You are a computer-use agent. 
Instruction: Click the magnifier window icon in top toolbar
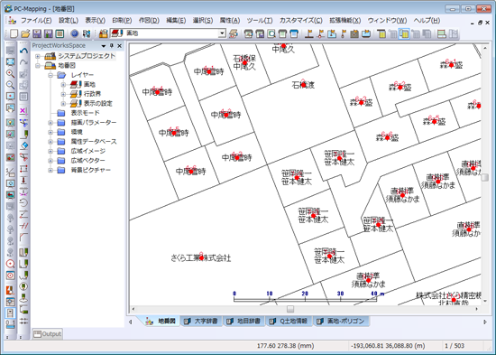tap(271, 33)
